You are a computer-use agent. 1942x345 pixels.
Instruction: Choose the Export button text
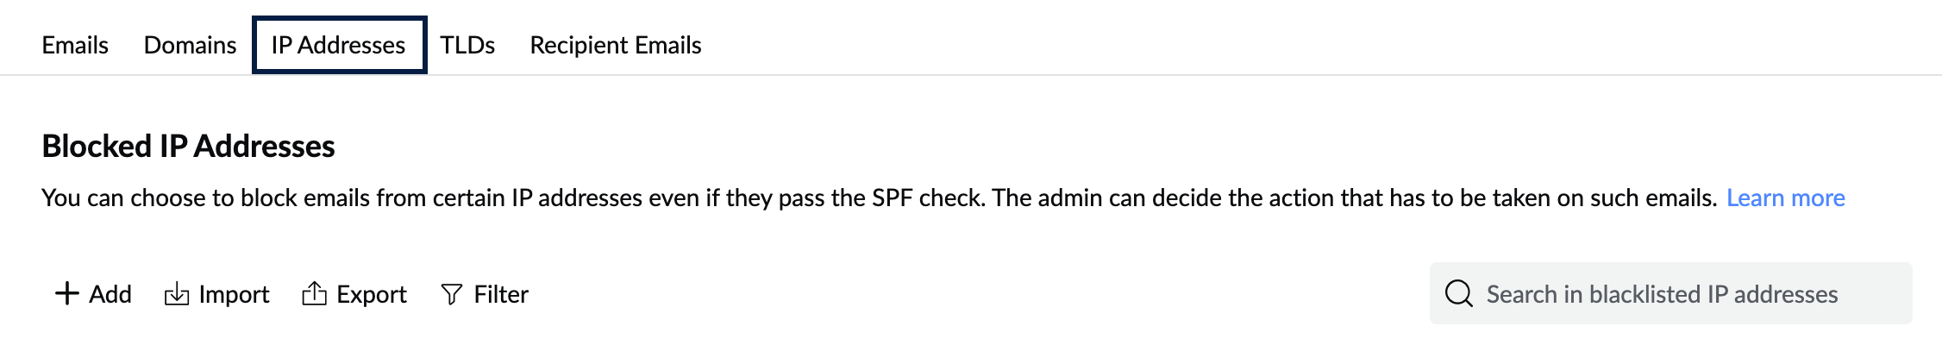[x=371, y=294]
